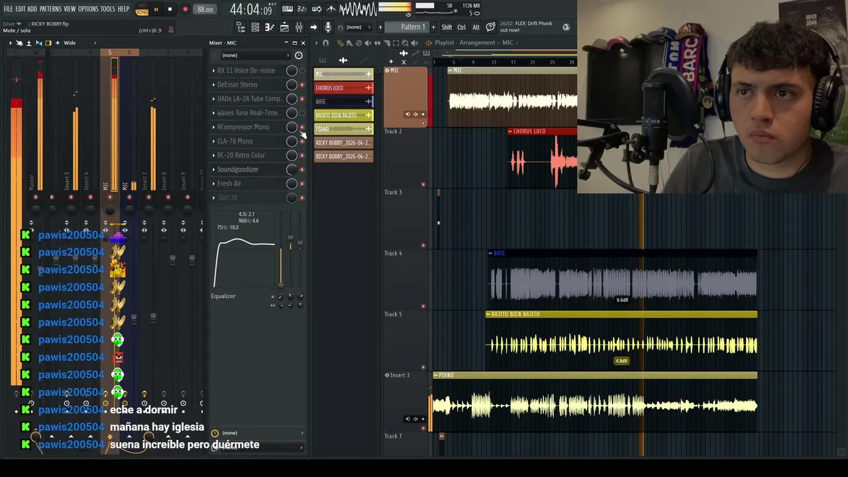
Task: Expand RX 11 Voice De-noise slot menu arrow
Action: coord(213,70)
